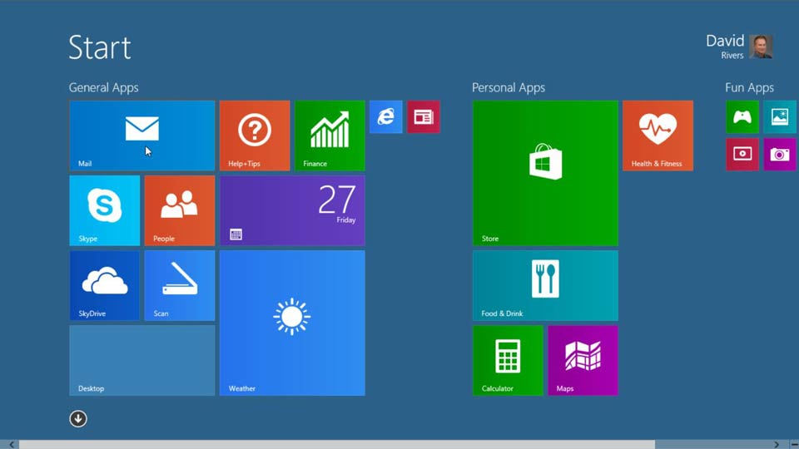Click the left arrow of horizontal scrollbar

pyautogui.click(x=11, y=444)
